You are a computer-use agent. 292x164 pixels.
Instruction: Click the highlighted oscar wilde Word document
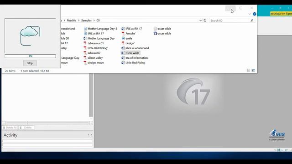pos(130,53)
